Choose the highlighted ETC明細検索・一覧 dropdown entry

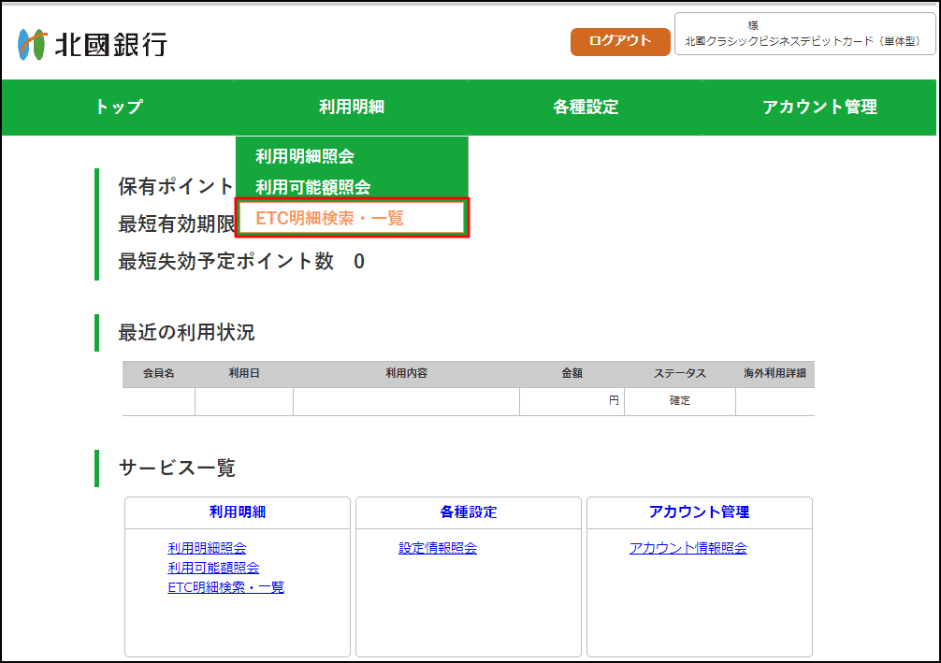click(329, 218)
